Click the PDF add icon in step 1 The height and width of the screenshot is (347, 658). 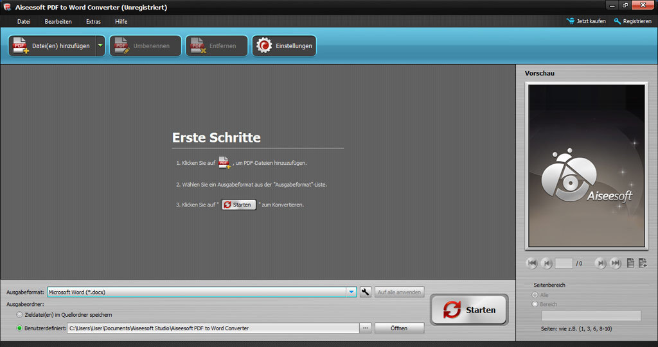pos(224,163)
